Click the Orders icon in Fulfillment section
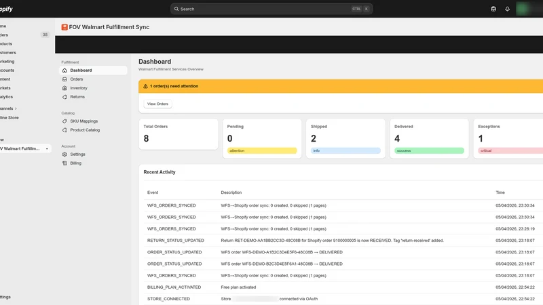This screenshot has height=305, width=543. coord(64,79)
